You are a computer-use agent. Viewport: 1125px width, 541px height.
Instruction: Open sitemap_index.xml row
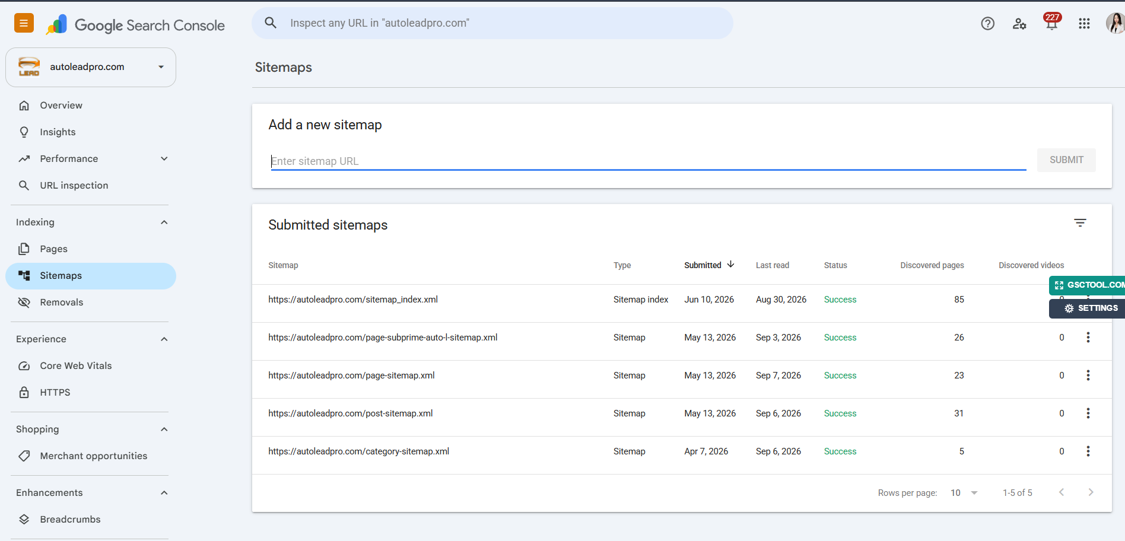(x=682, y=304)
